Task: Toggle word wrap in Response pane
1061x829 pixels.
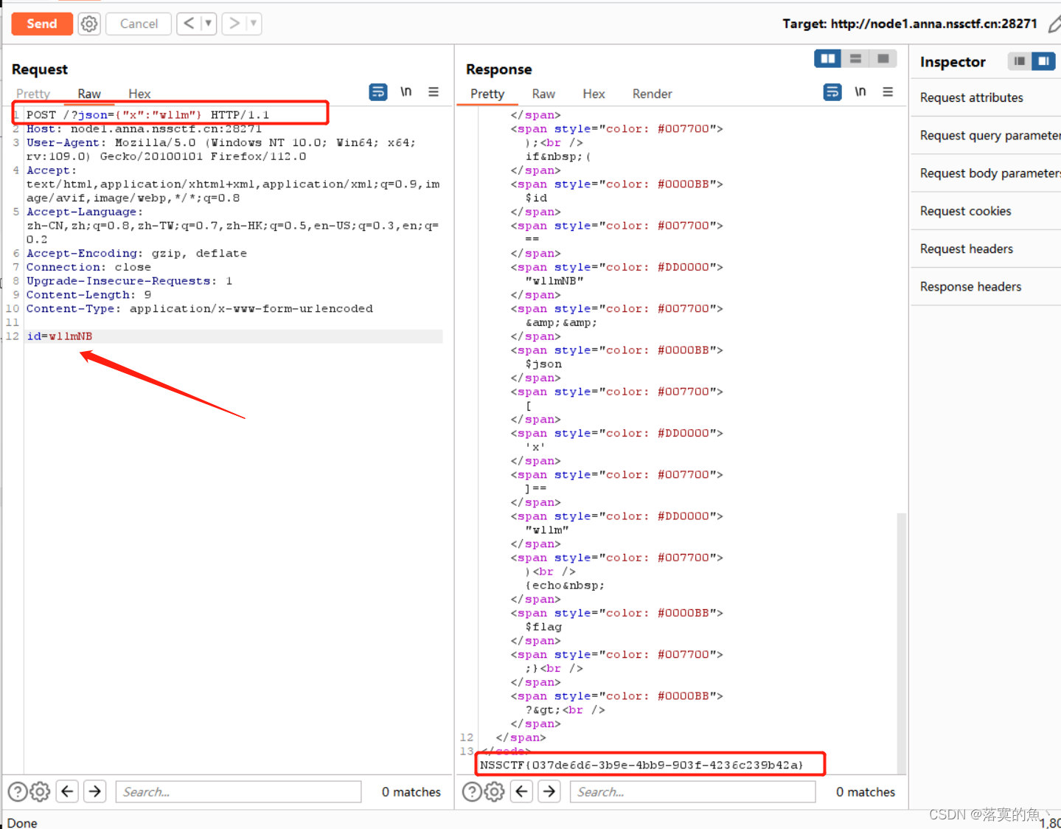Action: (832, 92)
